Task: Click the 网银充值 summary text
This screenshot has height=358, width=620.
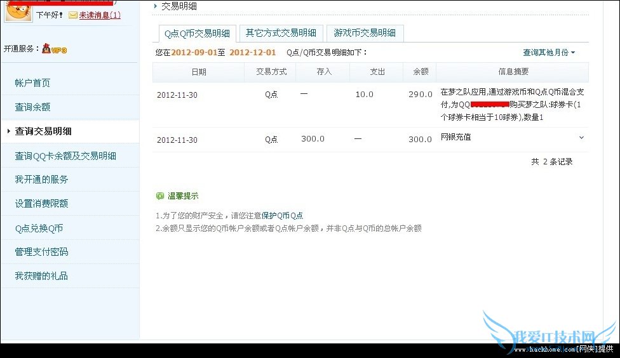Action: [x=456, y=137]
